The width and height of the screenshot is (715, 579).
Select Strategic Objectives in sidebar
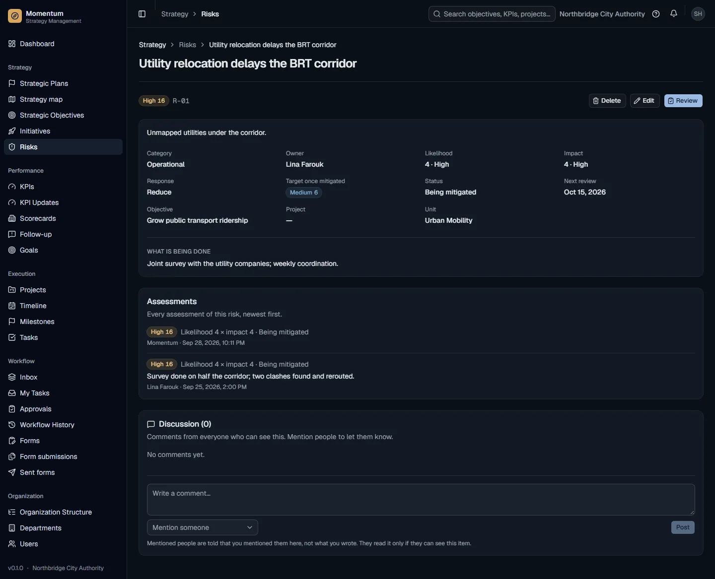[63, 115]
